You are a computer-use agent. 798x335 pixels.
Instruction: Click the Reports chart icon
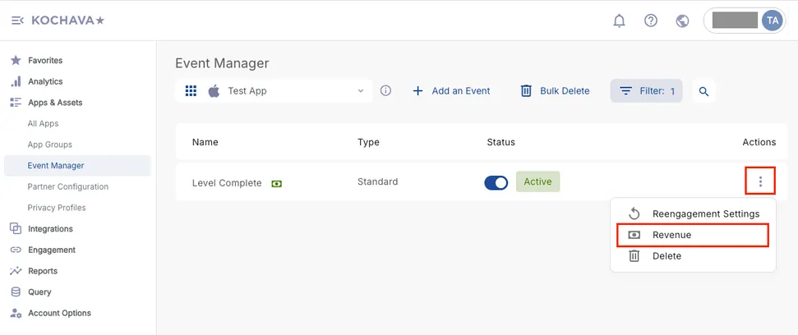[x=16, y=271]
